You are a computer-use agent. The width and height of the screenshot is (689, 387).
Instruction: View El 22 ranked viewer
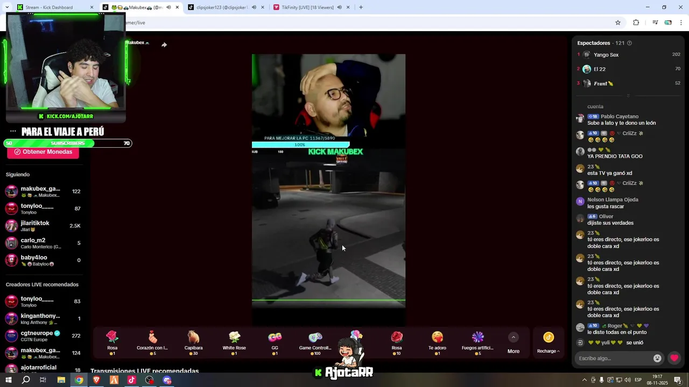click(628, 69)
